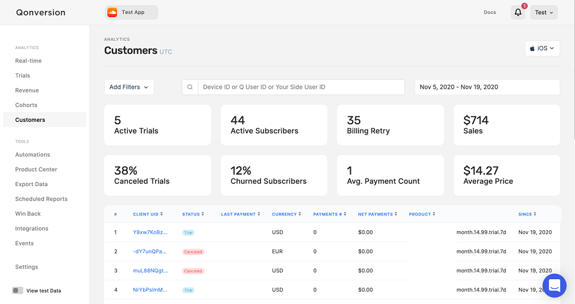Select Product Center in the Tools section
Screen dimensions: 575x304
pyautogui.click(x=36, y=170)
